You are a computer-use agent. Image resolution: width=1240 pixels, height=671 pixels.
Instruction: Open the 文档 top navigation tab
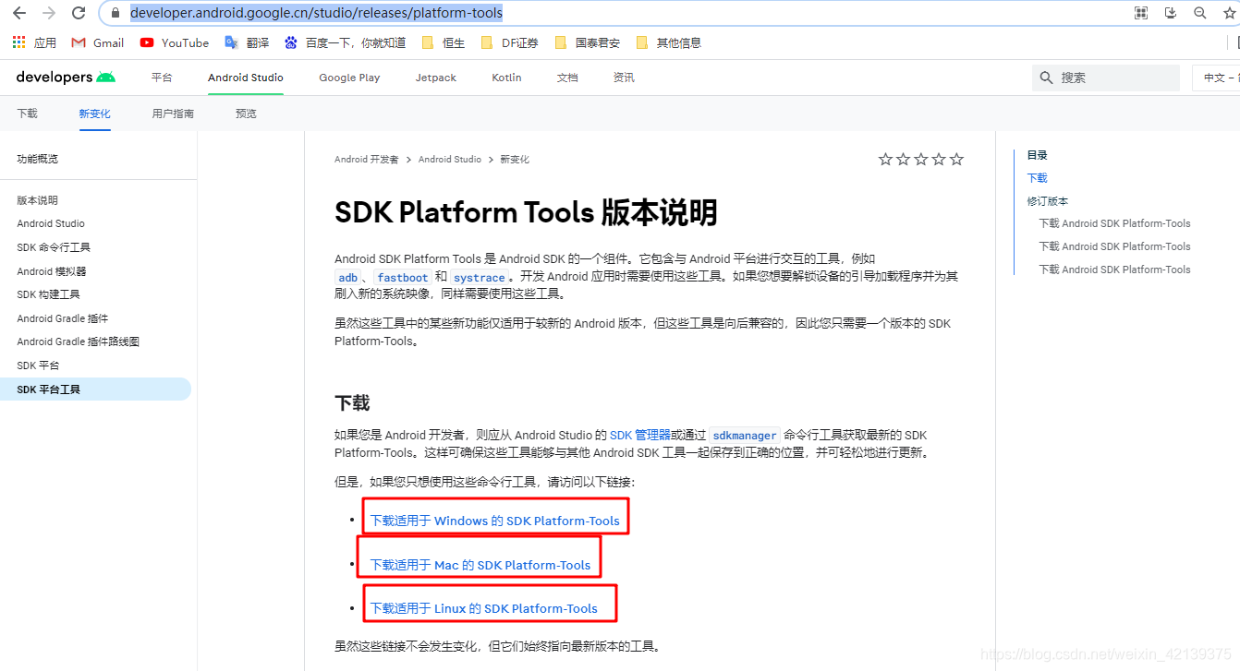567,78
